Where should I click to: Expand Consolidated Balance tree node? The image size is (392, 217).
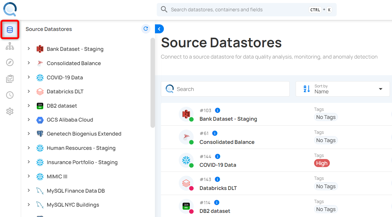tap(29, 63)
